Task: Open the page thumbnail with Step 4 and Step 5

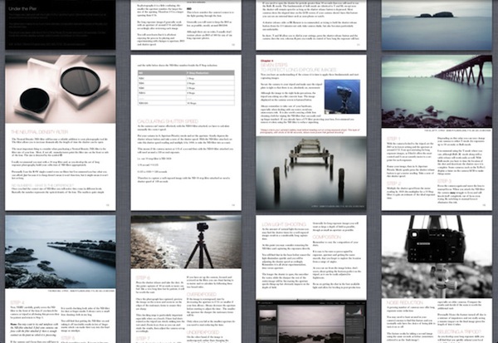Action: pyautogui.click(x=61, y=279)
